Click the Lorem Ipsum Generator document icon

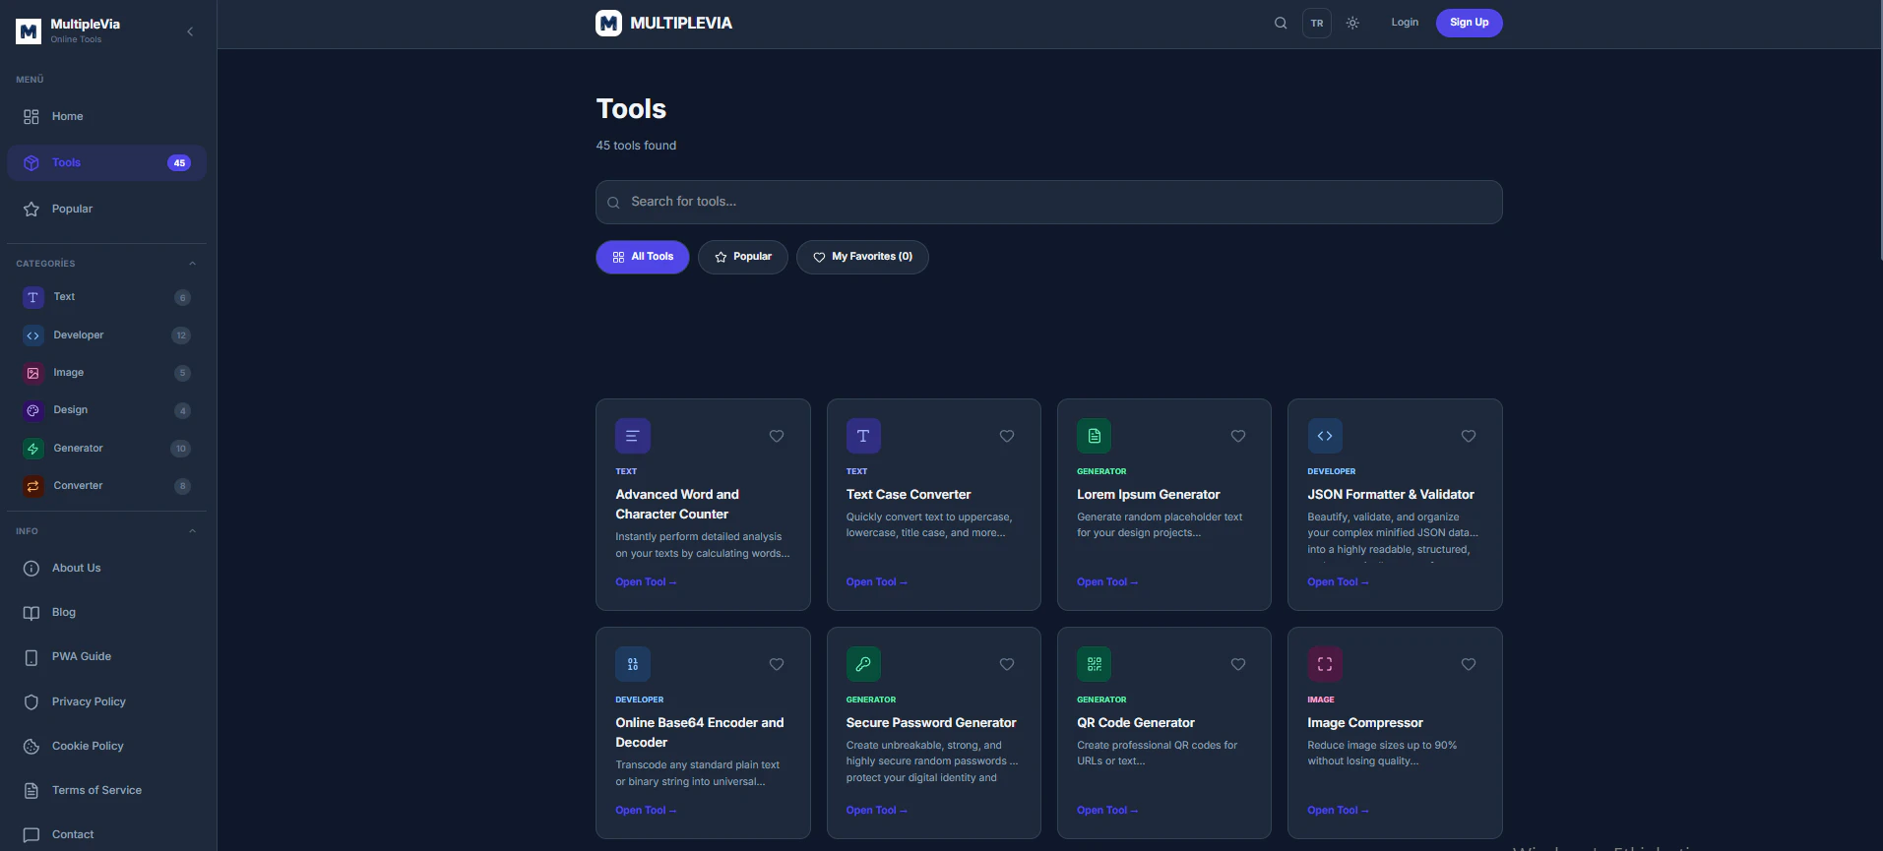[1094, 436]
